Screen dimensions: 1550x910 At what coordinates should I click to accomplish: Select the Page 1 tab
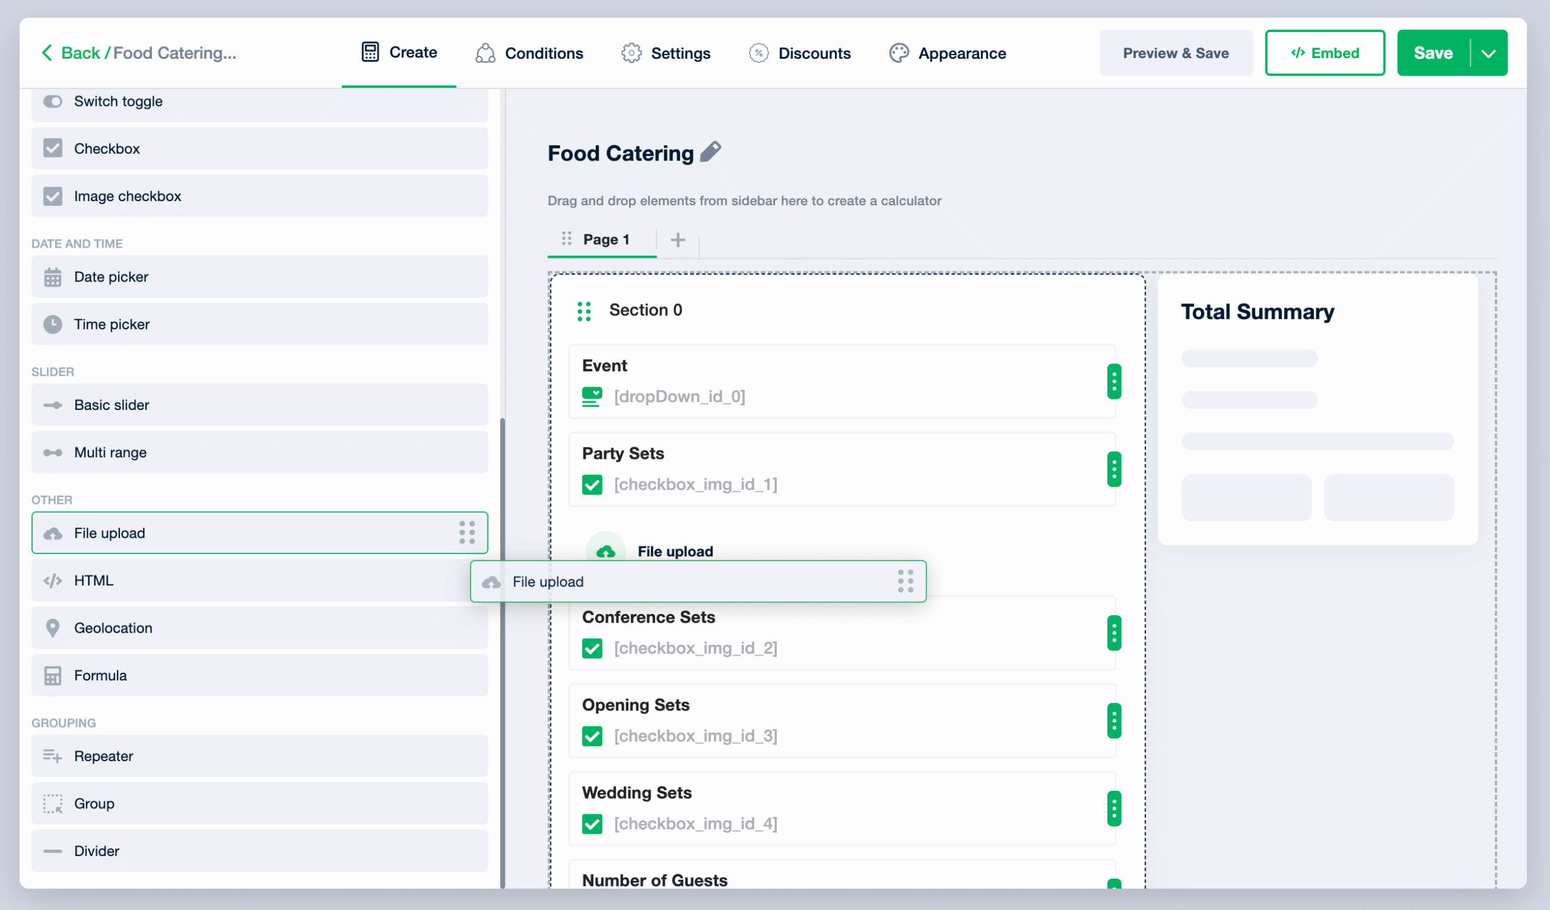(602, 240)
